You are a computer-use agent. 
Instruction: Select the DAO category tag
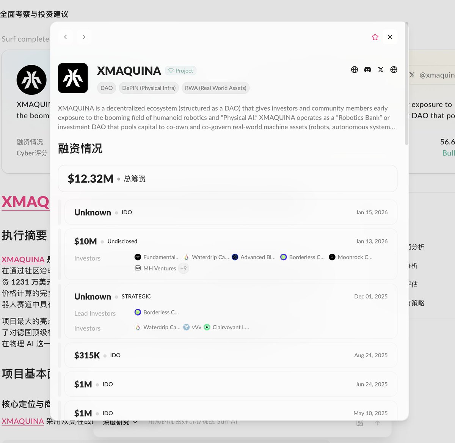coord(106,88)
